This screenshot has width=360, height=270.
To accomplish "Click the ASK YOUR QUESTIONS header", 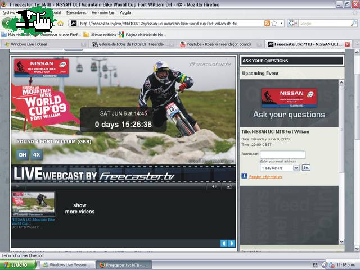I will (292, 61).
